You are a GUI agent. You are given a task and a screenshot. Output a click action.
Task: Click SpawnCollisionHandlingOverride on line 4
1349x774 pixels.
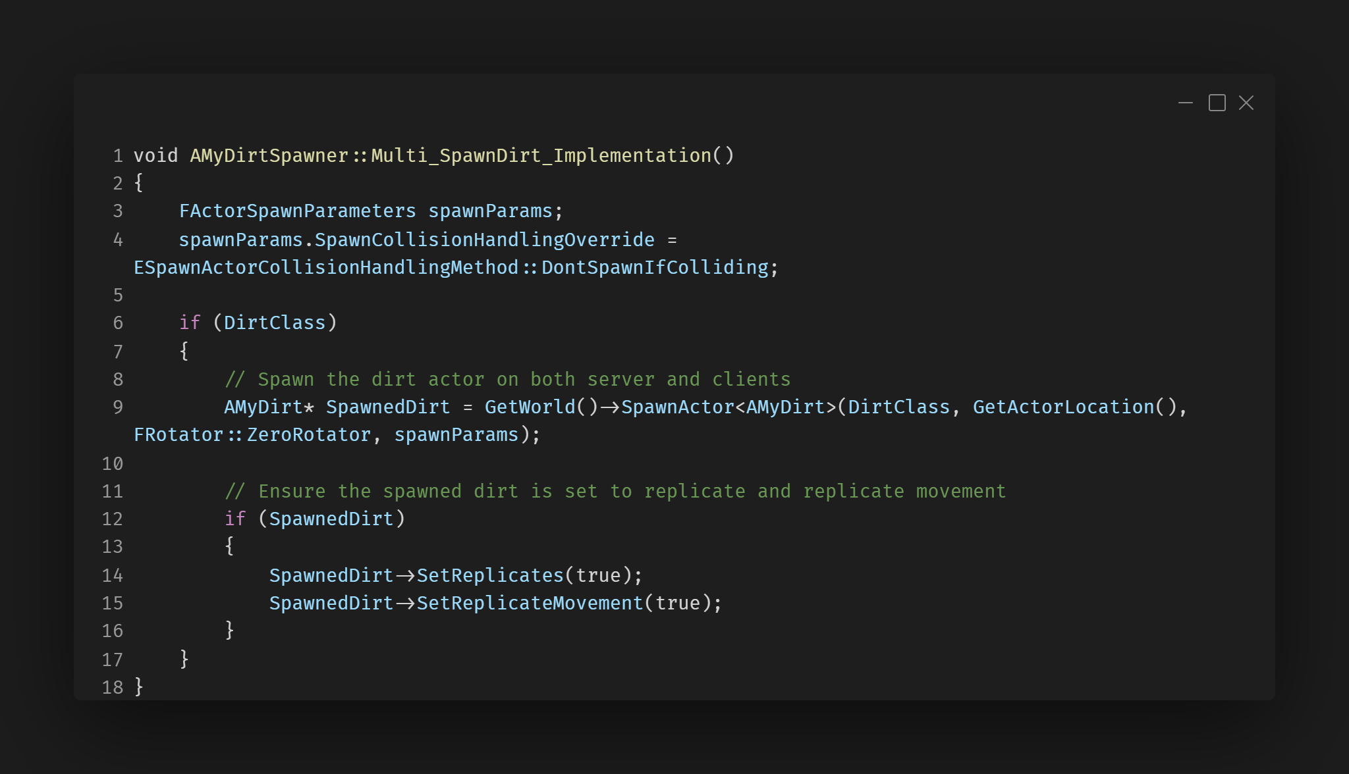[484, 240]
